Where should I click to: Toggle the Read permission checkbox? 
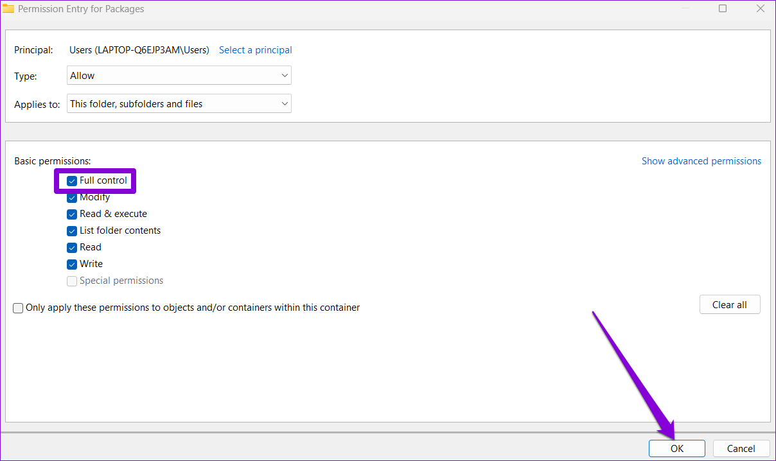pos(72,248)
